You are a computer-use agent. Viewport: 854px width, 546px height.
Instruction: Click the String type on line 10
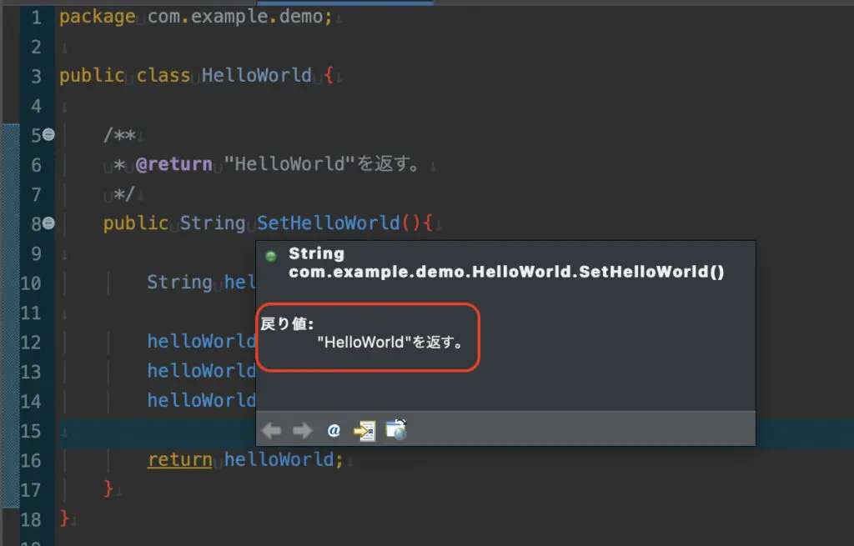[x=180, y=282]
